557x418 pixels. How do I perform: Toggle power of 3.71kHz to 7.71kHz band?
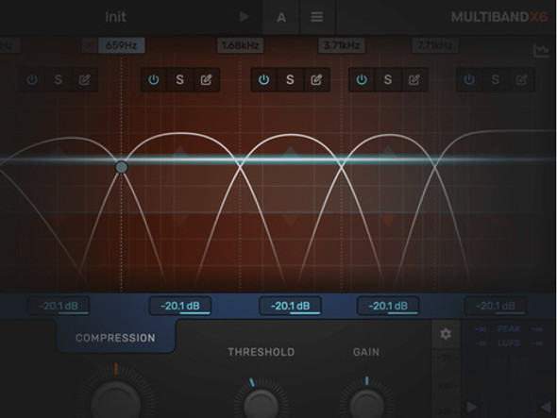(362, 79)
